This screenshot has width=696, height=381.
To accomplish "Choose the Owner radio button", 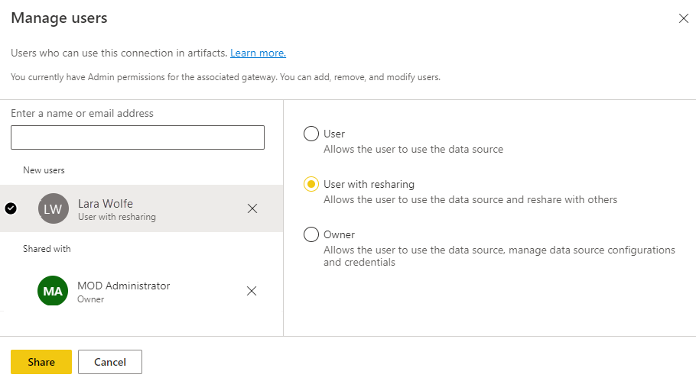I will tap(311, 234).
